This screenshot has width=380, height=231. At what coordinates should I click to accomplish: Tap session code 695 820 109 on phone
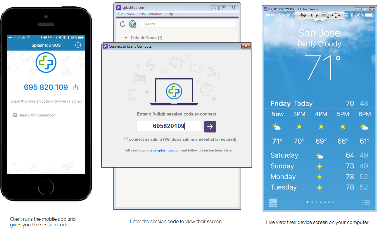tap(46, 87)
